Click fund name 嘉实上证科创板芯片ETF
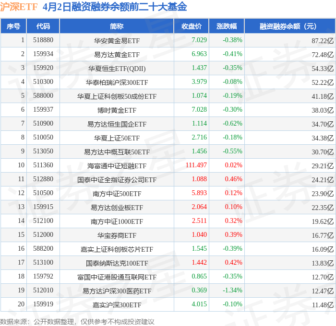Screen dimensions: 336x326 117,249
